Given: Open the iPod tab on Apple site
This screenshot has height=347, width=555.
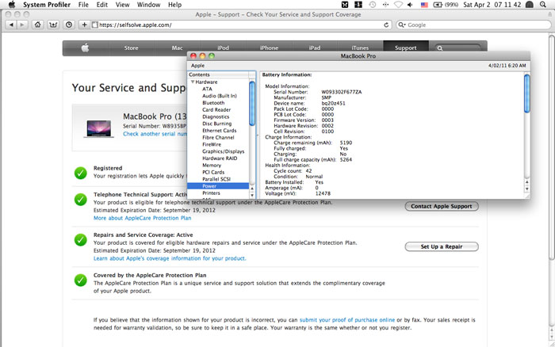Looking at the screenshot, I should tap(223, 48).
